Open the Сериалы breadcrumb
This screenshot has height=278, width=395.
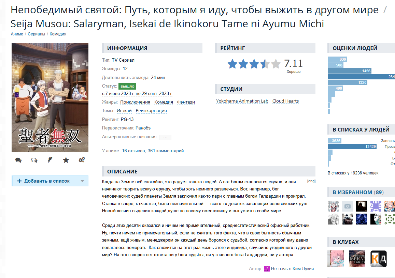coord(36,34)
